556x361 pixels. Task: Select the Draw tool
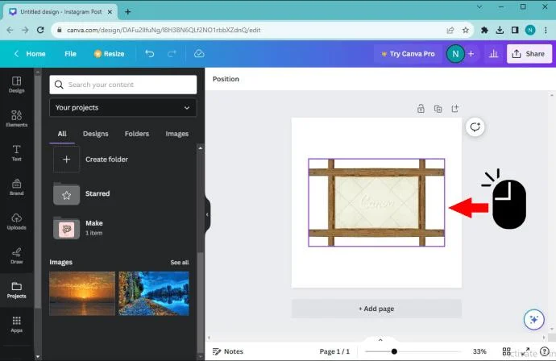point(16,255)
